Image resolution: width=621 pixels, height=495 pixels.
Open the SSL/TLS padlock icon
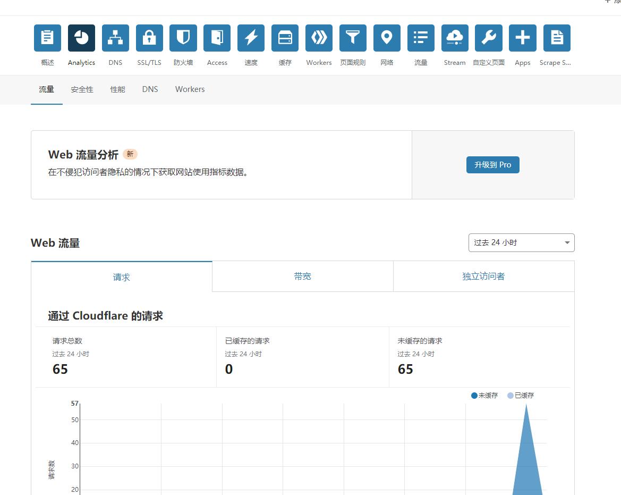point(149,38)
